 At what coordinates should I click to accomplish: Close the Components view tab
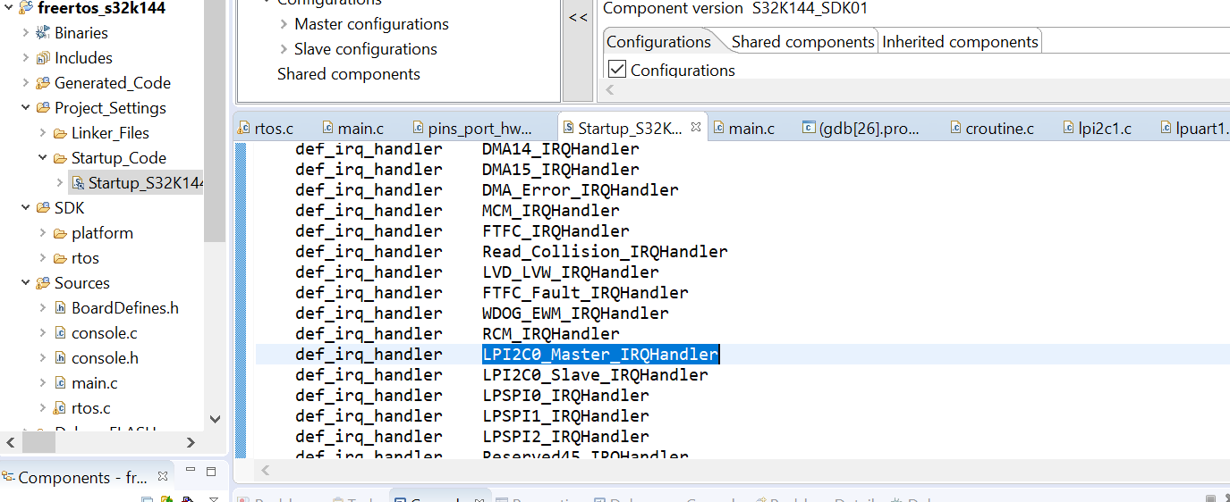pos(163,477)
